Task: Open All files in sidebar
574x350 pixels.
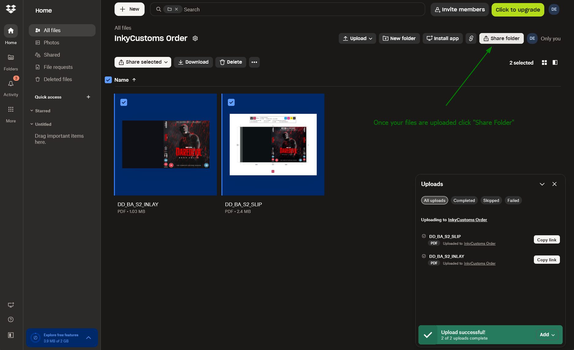Action: (x=62, y=30)
